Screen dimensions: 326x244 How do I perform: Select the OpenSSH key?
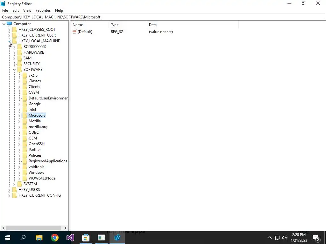click(36, 144)
